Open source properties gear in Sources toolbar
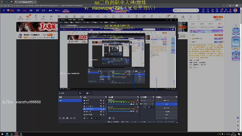Image resolution: width=242 pixels, height=136 pixels. click(x=92, y=118)
